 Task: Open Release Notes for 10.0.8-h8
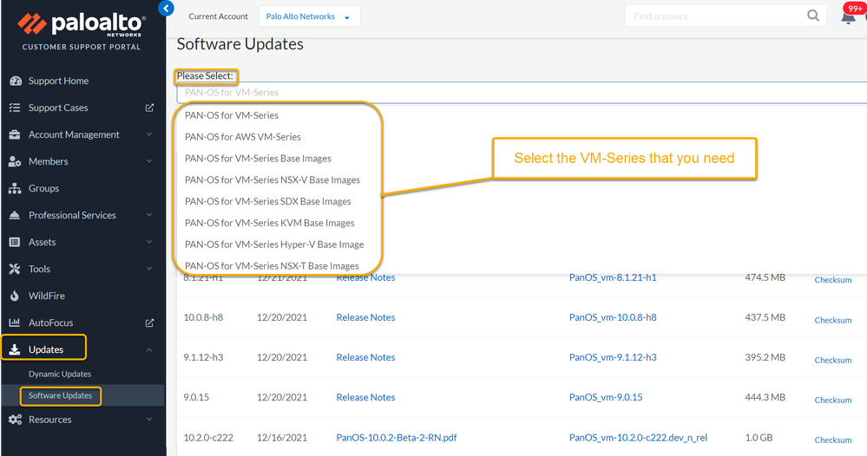365,317
